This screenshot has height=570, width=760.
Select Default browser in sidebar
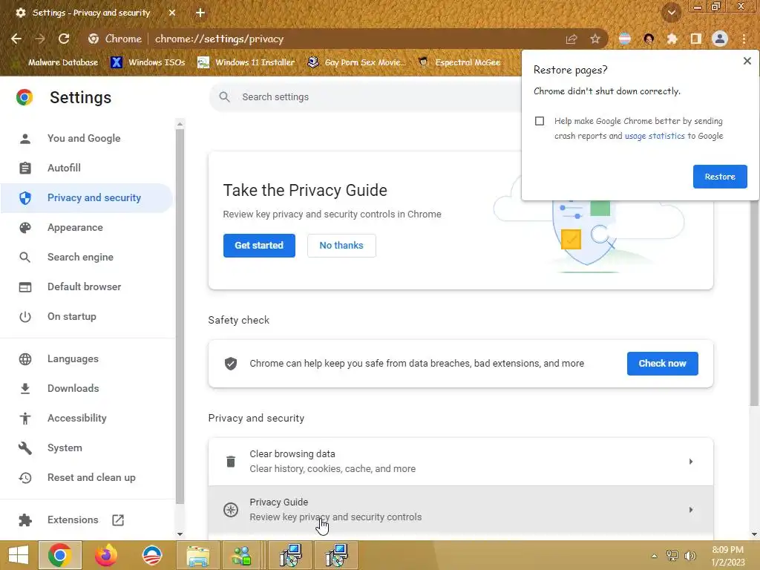click(x=85, y=286)
